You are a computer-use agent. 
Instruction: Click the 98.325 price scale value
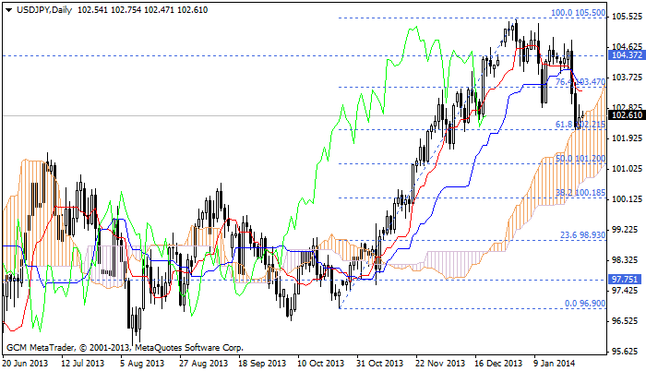click(x=627, y=259)
